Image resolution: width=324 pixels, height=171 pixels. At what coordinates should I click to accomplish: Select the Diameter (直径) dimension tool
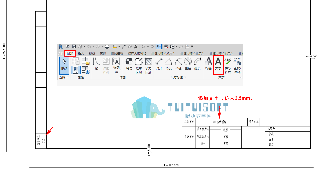(188, 64)
